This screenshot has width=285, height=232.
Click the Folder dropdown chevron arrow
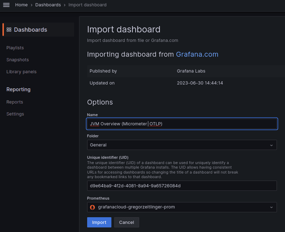pos(271,145)
